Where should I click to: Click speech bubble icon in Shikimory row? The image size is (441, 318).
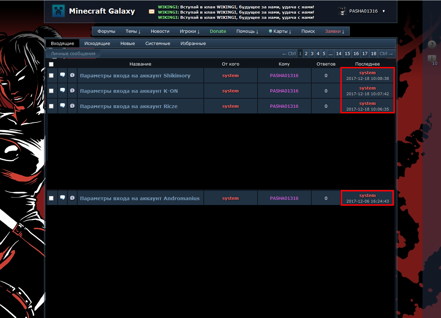(63, 75)
